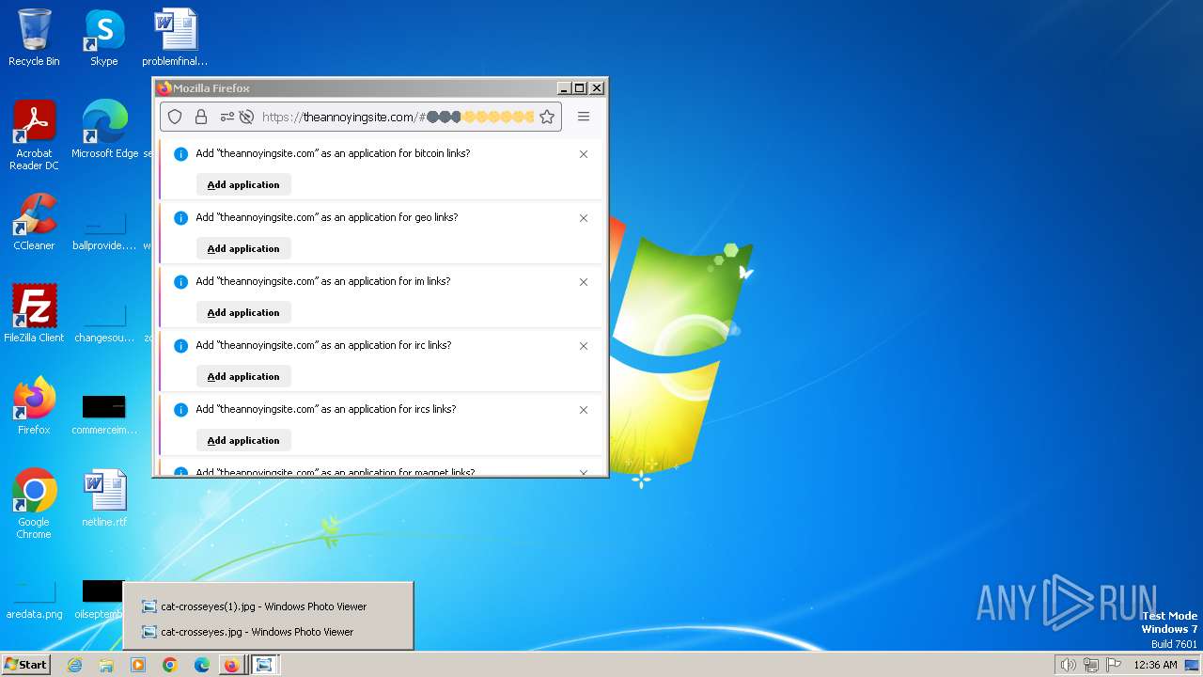Maximize the Mozilla Firefox window

pyautogui.click(x=580, y=88)
